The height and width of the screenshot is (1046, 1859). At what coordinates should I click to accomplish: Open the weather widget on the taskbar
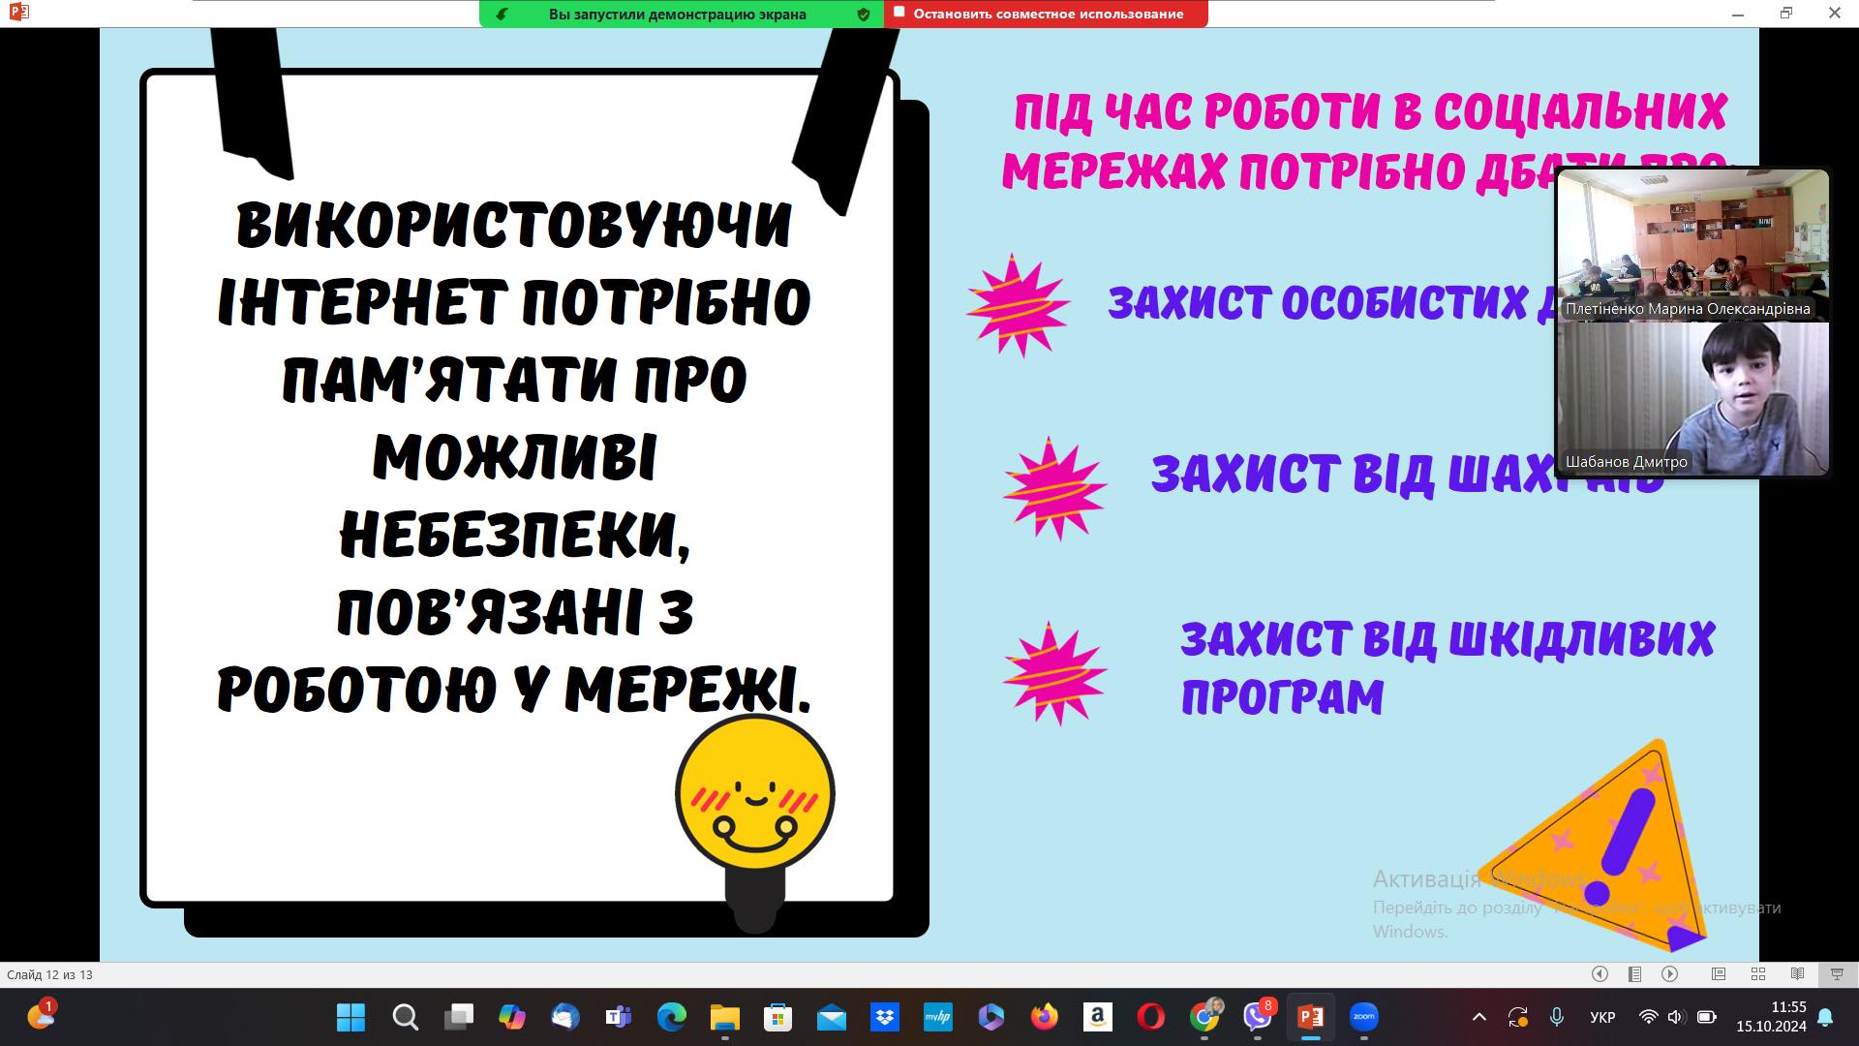41,1016
